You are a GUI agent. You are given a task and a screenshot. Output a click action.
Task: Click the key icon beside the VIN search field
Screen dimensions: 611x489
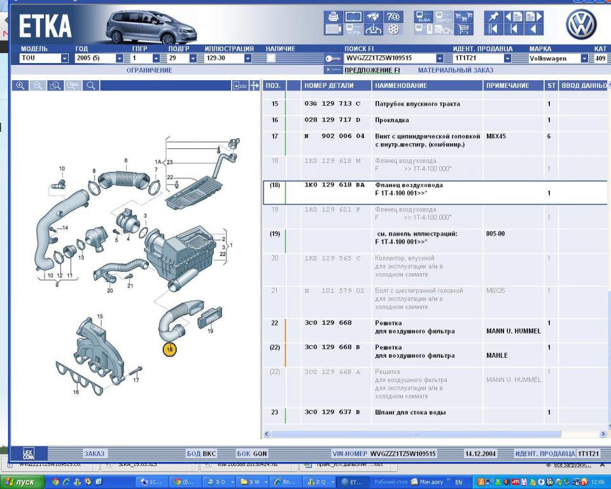click(x=333, y=59)
